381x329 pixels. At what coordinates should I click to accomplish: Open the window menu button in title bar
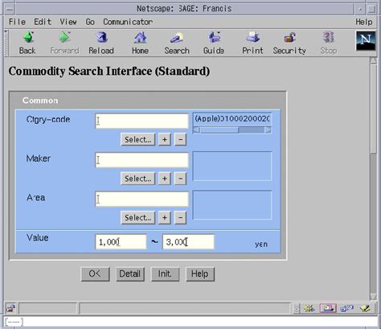(x=10, y=10)
